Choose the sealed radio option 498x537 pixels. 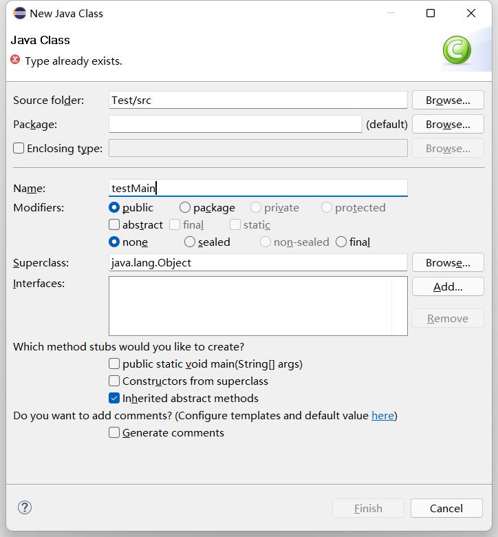pyautogui.click(x=190, y=242)
